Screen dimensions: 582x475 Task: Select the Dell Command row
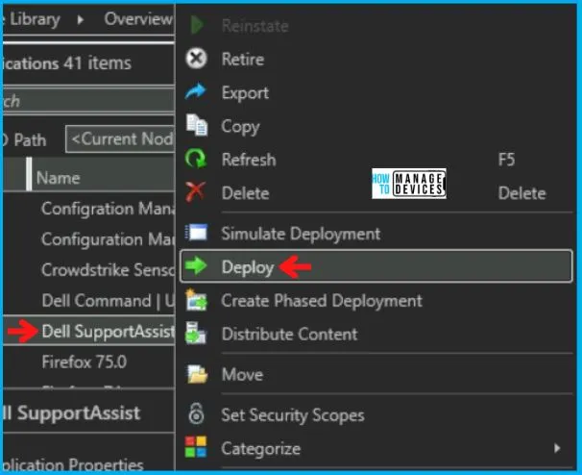coord(88,300)
